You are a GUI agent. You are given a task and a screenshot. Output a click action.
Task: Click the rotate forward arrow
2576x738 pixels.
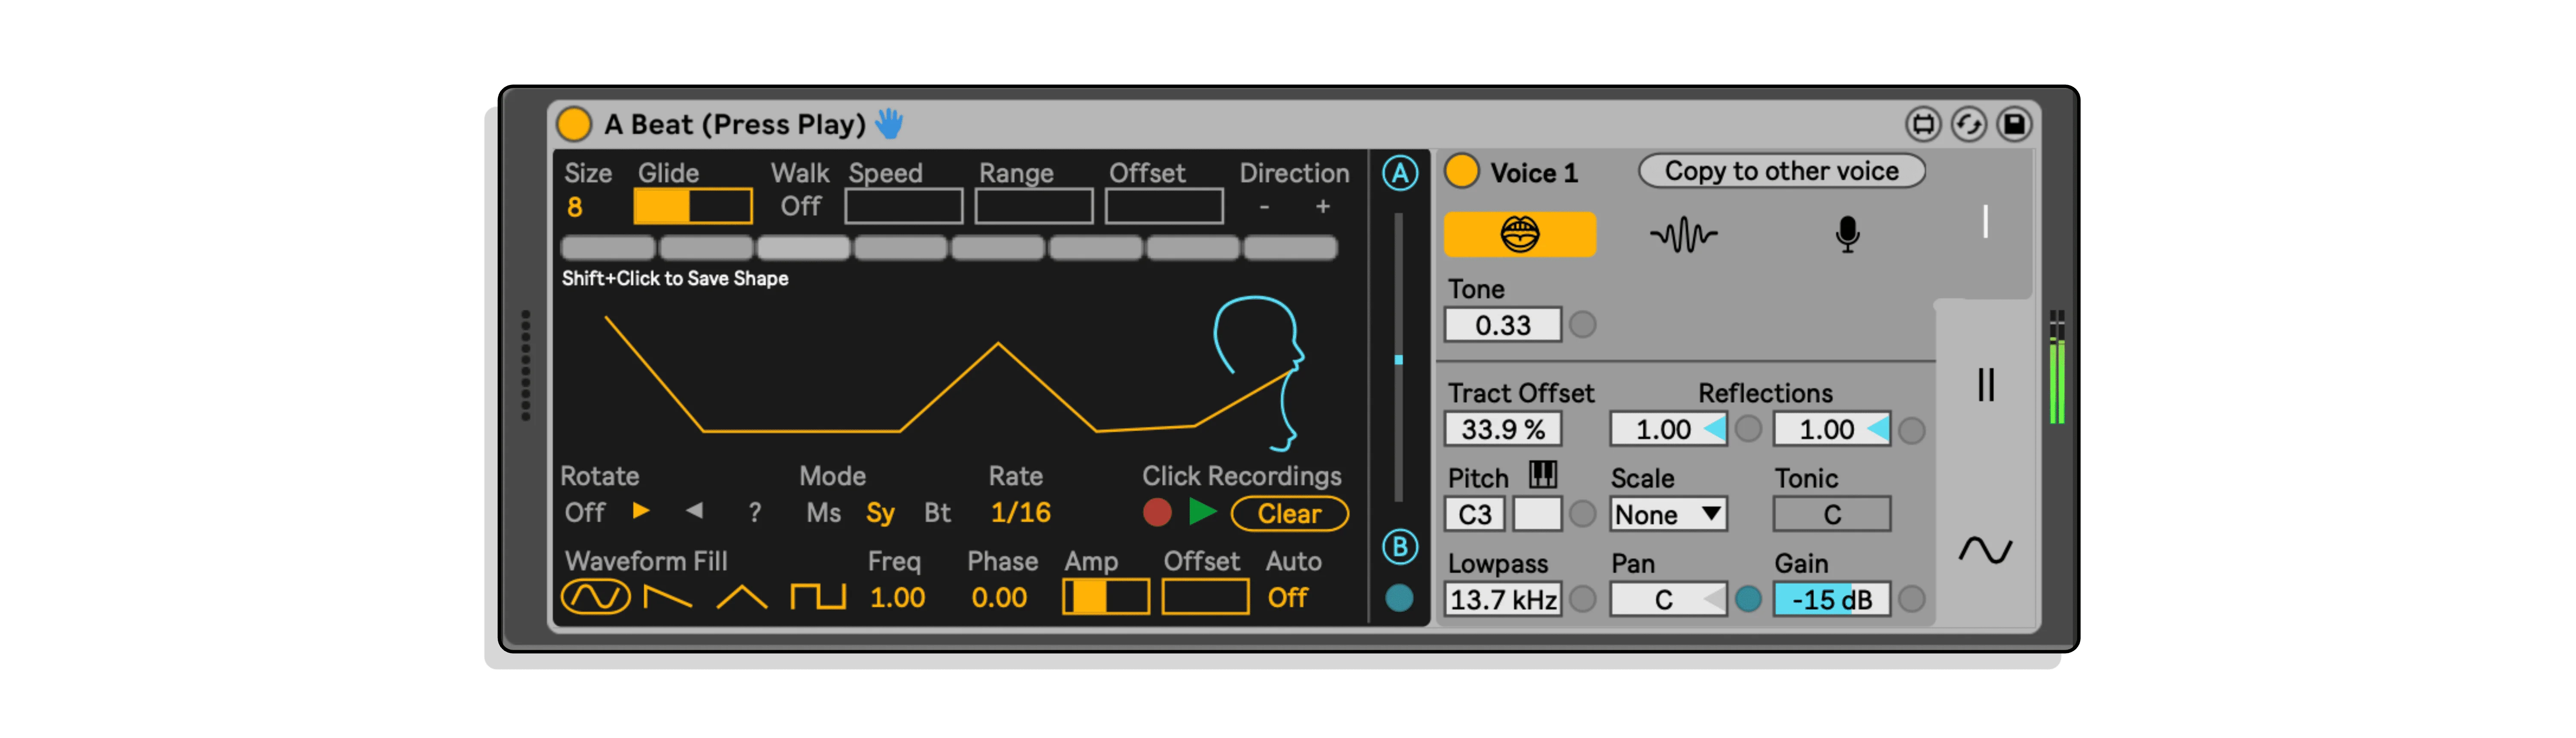tap(641, 511)
